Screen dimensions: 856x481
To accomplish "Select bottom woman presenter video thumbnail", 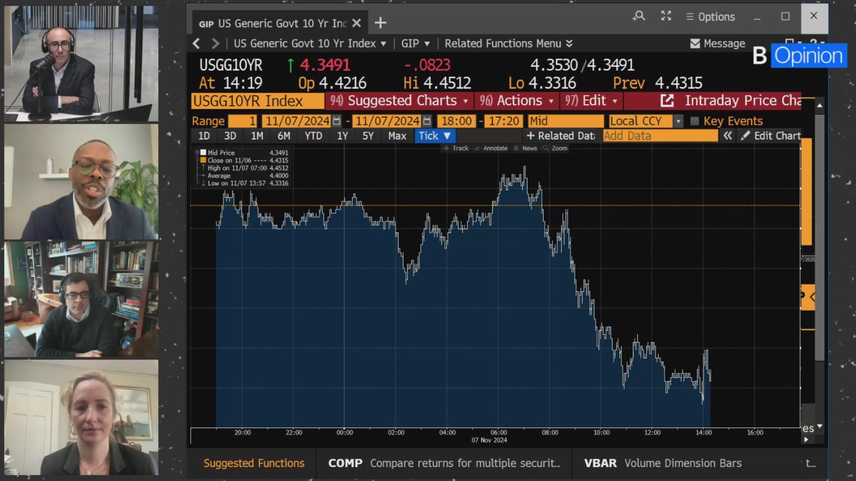I will [x=81, y=417].
